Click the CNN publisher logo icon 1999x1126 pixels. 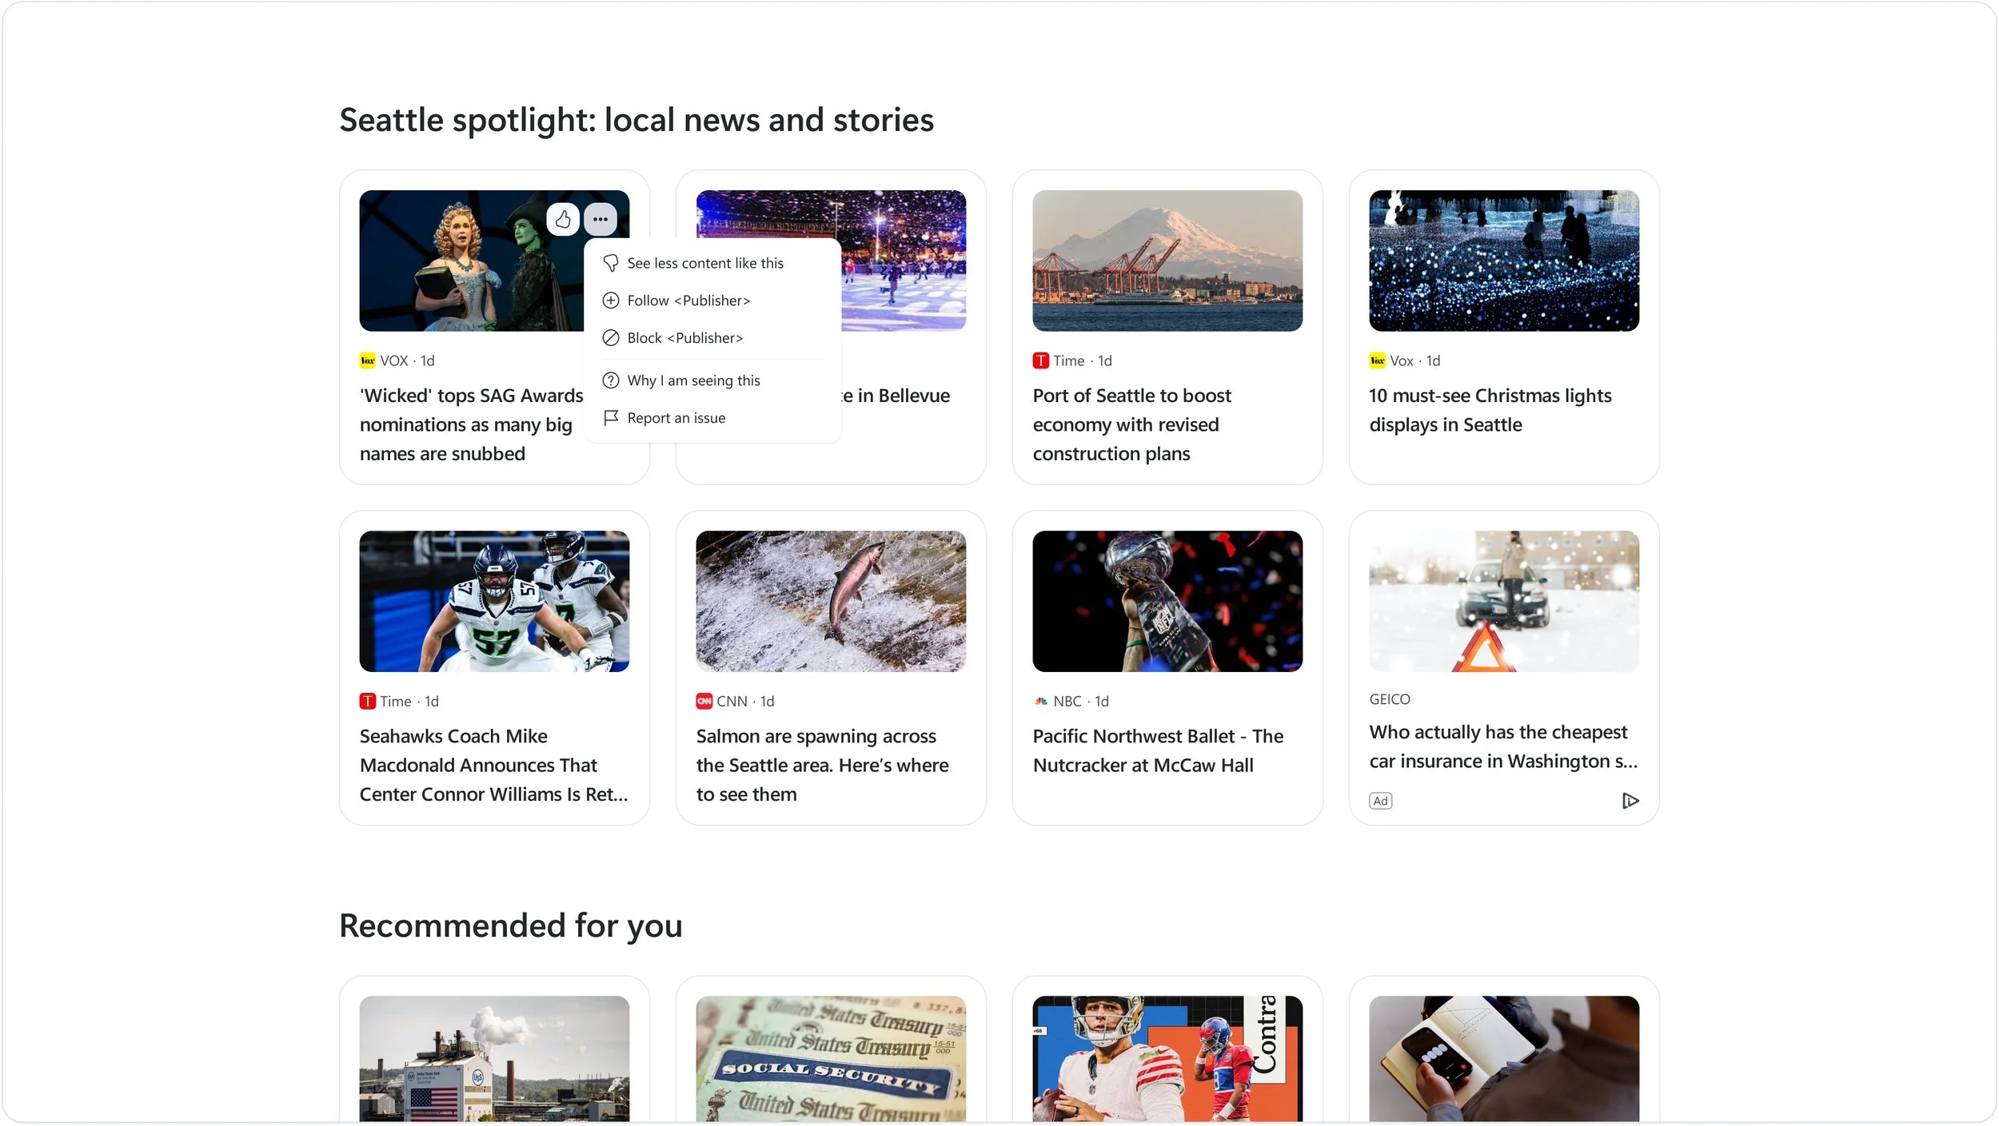704,702
